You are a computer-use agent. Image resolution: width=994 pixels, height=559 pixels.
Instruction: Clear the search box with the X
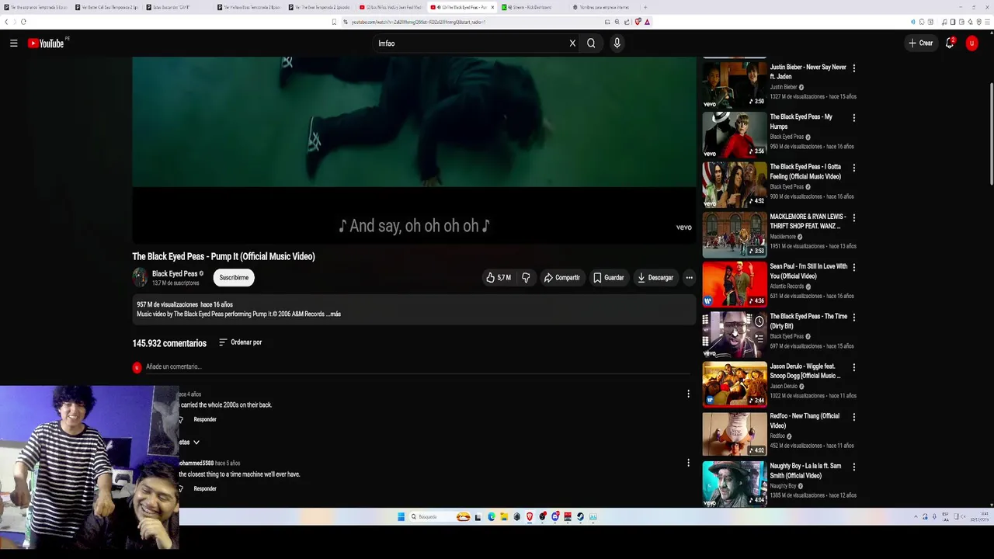(572, 43)
